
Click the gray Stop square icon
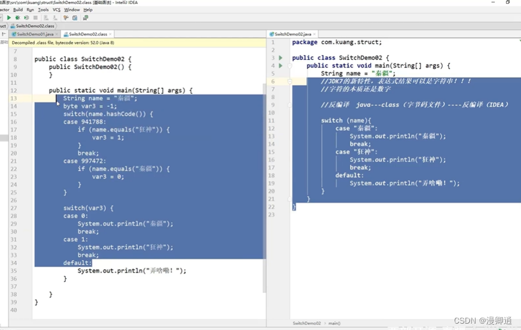point(36,18)
